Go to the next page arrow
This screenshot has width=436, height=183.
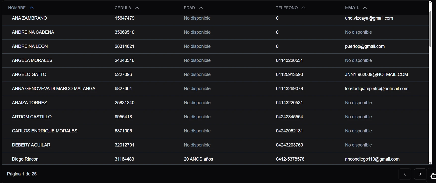pyautogui.click(x=420, y=174)
